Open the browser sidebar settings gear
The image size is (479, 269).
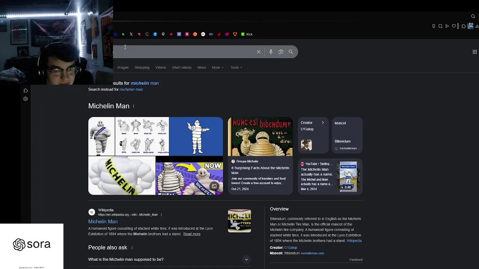tap(25, 99)
